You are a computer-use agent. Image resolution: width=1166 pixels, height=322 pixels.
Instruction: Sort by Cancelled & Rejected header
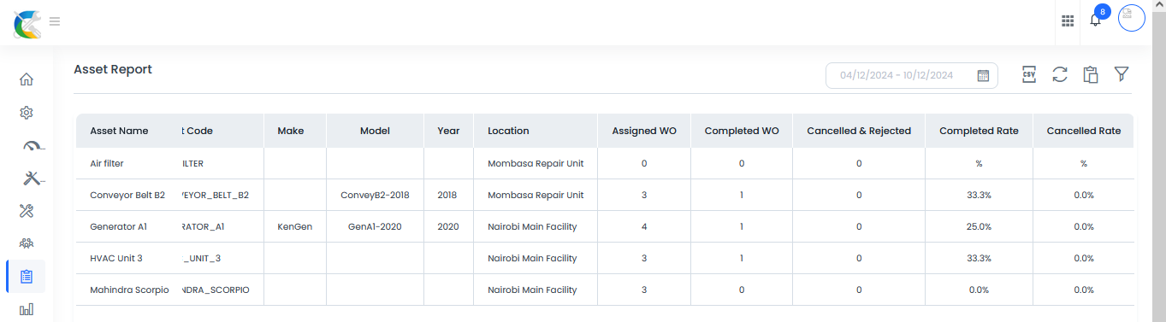[x=859, y=131]
